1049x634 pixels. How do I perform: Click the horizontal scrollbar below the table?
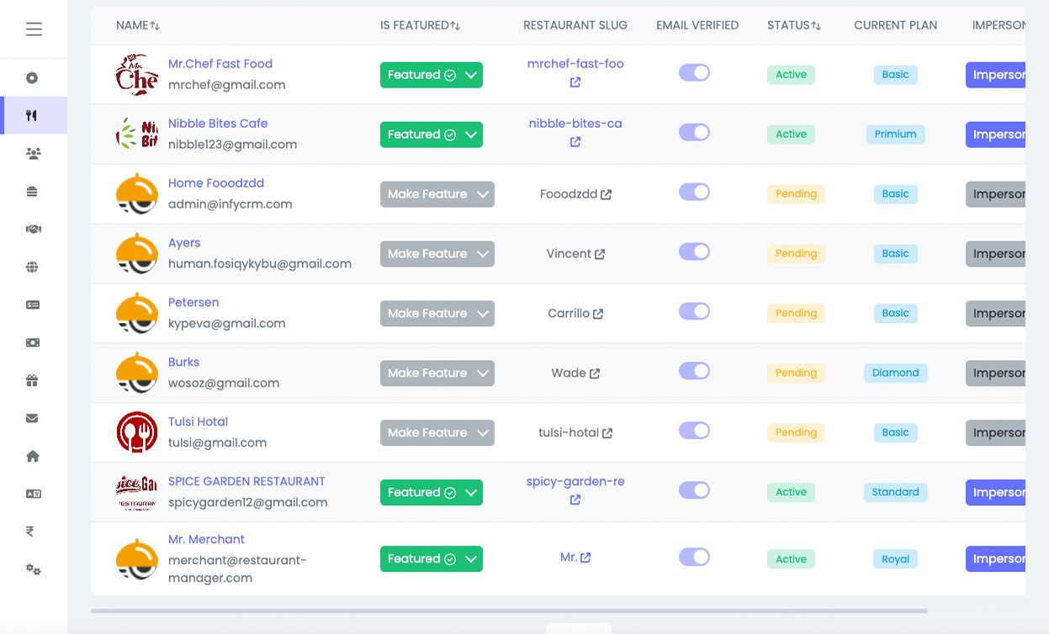click(509, 611)
